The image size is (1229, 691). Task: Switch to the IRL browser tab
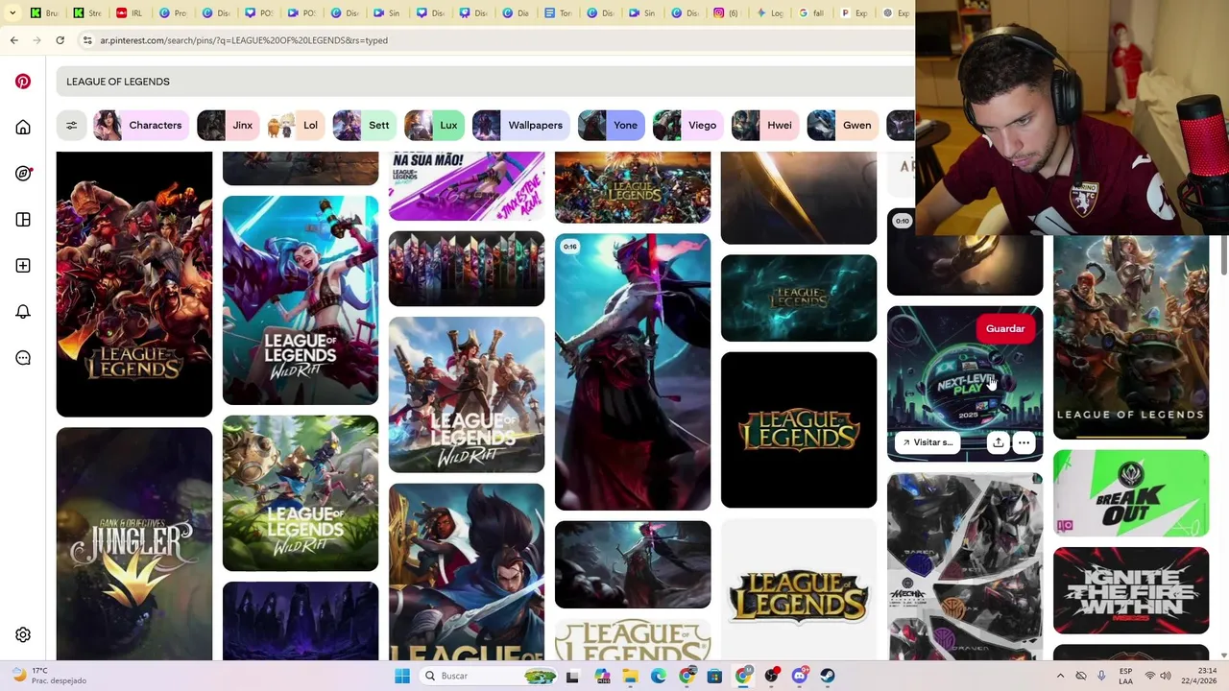click(130, 13)
